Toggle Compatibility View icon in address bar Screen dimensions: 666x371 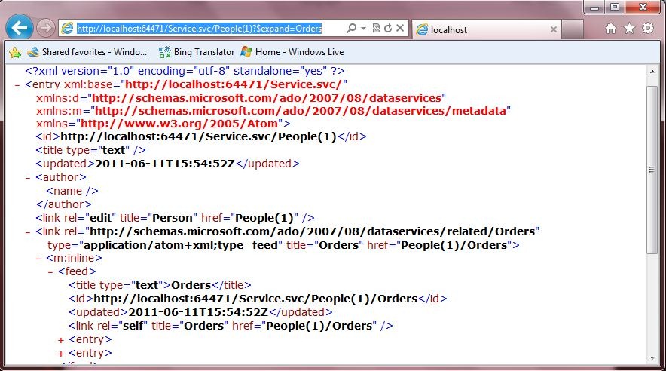tap(376, 29)
